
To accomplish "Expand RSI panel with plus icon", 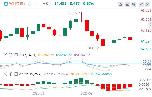I will (x=16, y=55).
